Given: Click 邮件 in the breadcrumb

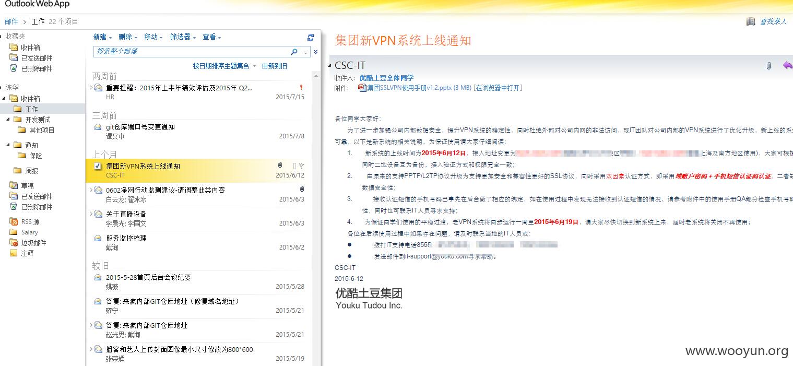Looking at the screenshot, I should pos(11,21).
